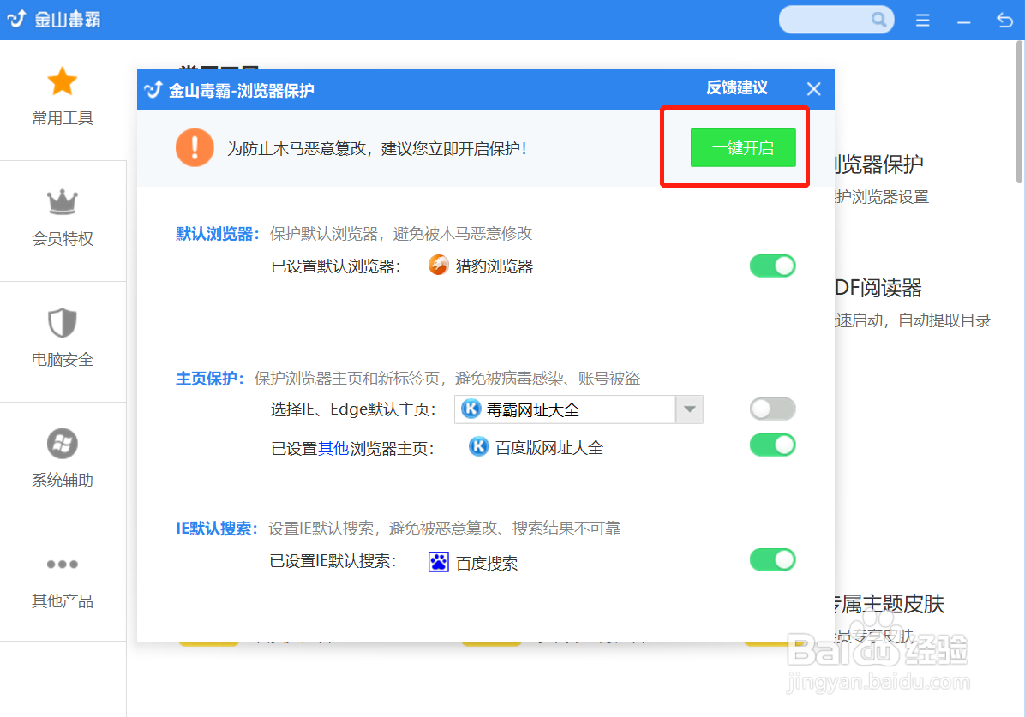1025x717 pixels.
Task: Toggle default browser protection switch
Action: pos(773,266)
